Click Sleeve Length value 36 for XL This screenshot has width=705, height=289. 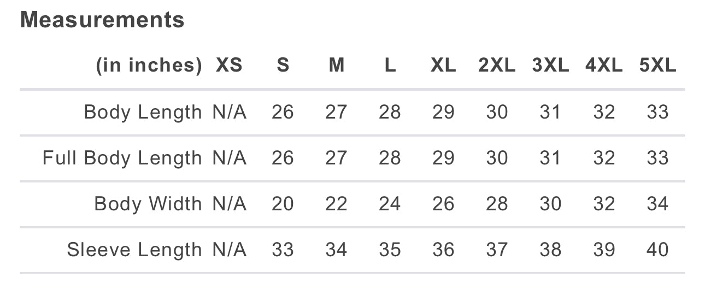(x=443, y=250)
